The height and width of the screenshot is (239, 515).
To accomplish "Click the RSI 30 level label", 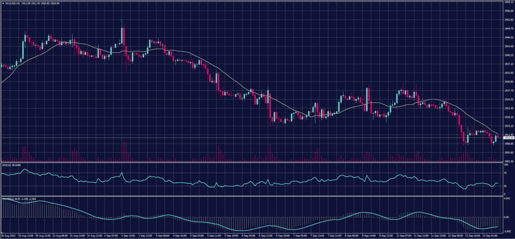I will click(x=504, y=186).
